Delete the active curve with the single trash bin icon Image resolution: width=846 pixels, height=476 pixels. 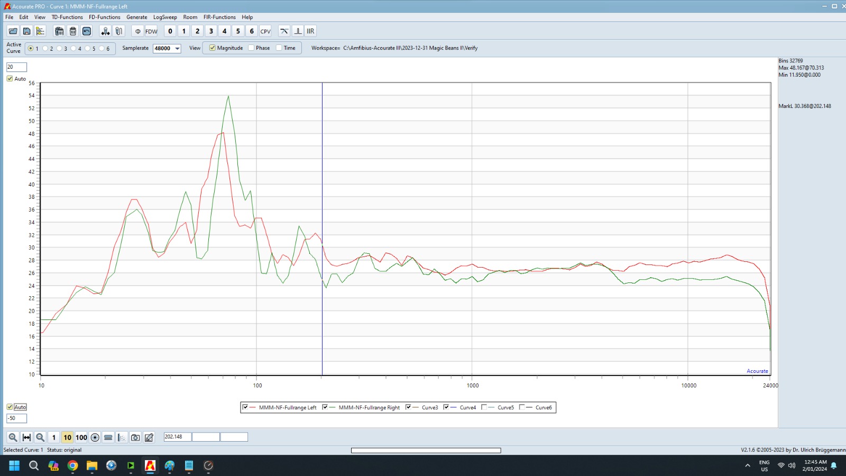pyautogui.click(x=73, y=31)
